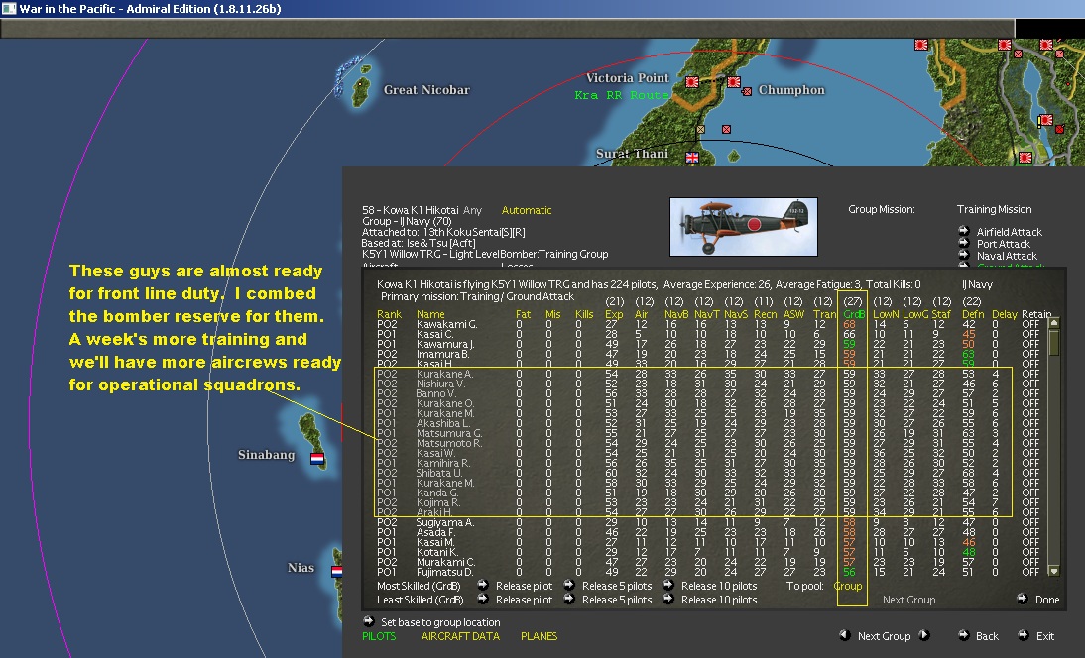Image resolution: width=1085 pixels, height=658 pixels.
Task: Click the Group link beside To pool
Action: 848,586
